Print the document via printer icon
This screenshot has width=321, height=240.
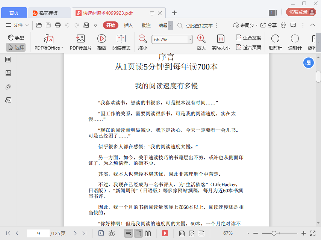pyautogui.click(x=58, y=25)
